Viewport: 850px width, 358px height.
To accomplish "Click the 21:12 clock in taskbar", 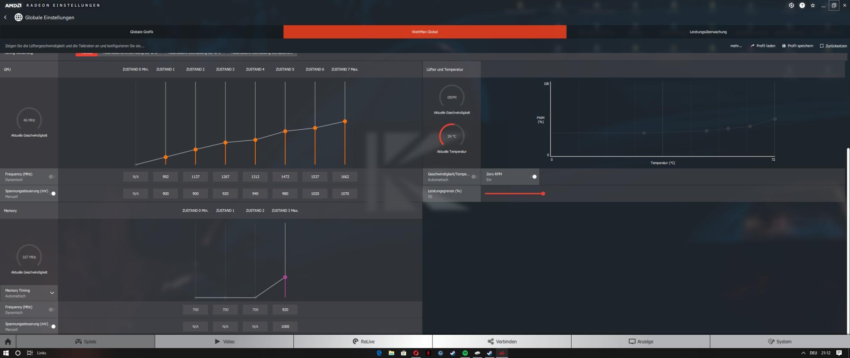I will click(x=826, y=353).
